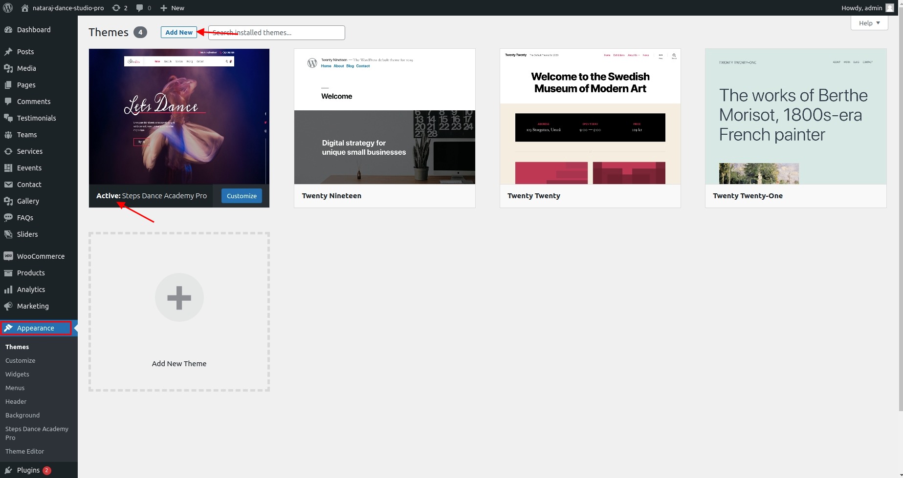The height and width of the screenshot is (478, 903).
Task: Click the blue Customize button on active theme
Action: (x=242, y=196)
